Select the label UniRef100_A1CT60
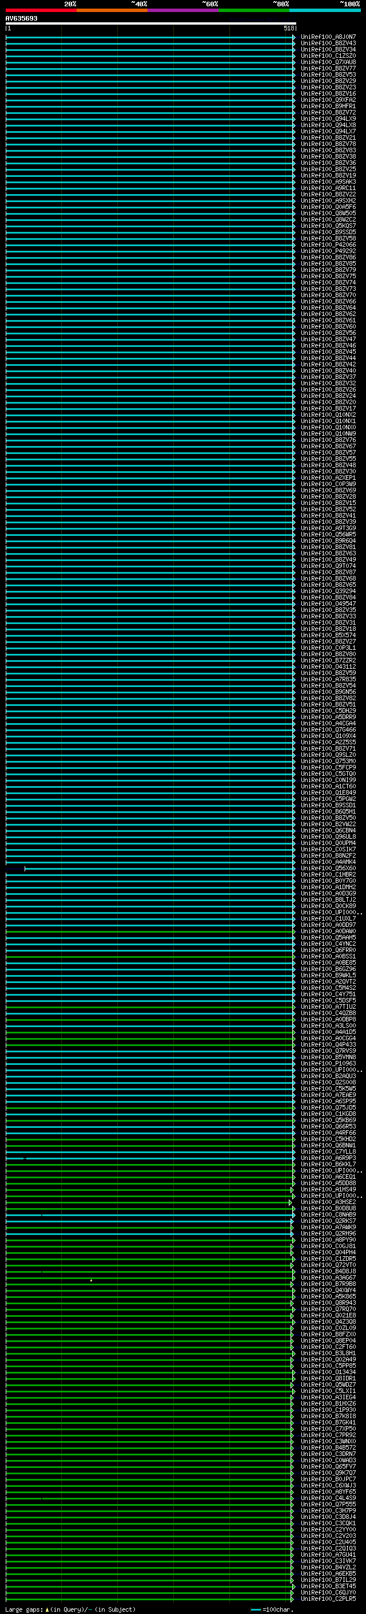Screen dimensions: 366x1614 tap(328, 786)
